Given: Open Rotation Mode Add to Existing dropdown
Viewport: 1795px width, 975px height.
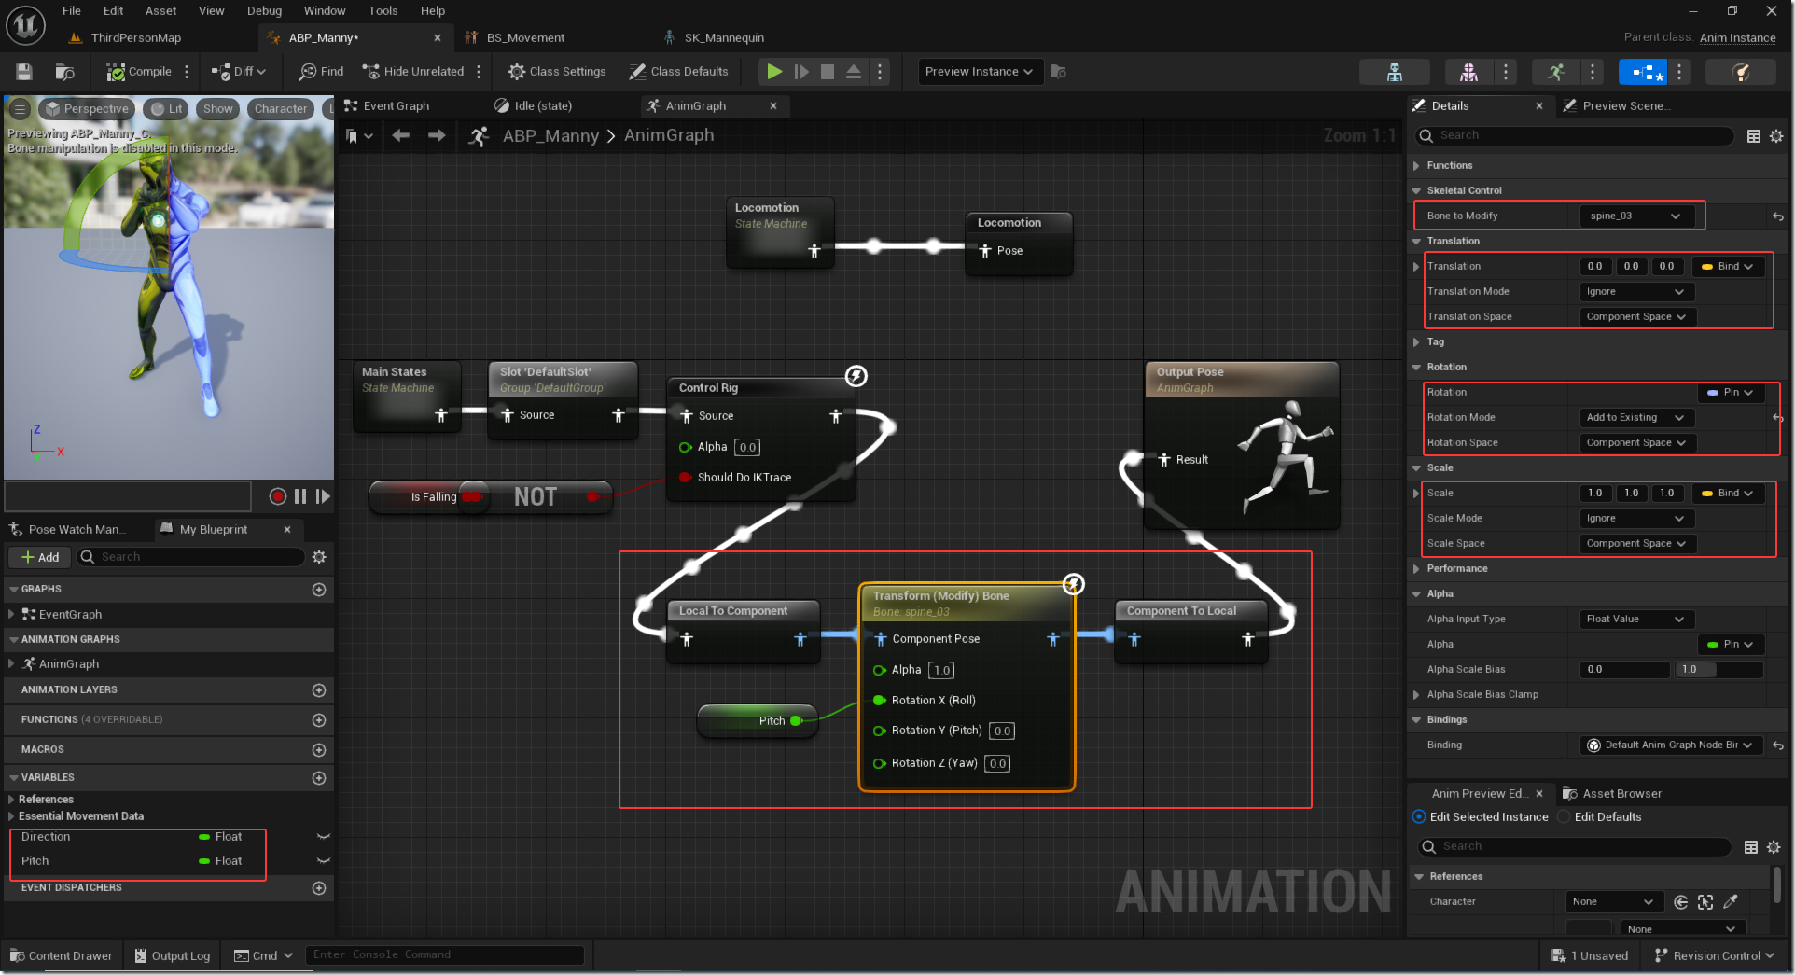Looking at the screenshot, I should click(1637, 418).
